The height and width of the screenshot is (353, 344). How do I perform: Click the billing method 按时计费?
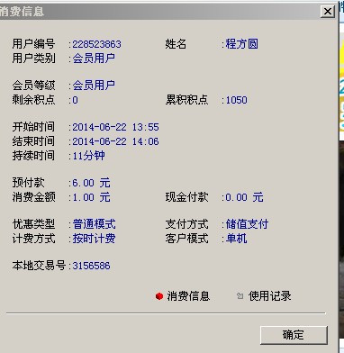[x=94, y=239]
